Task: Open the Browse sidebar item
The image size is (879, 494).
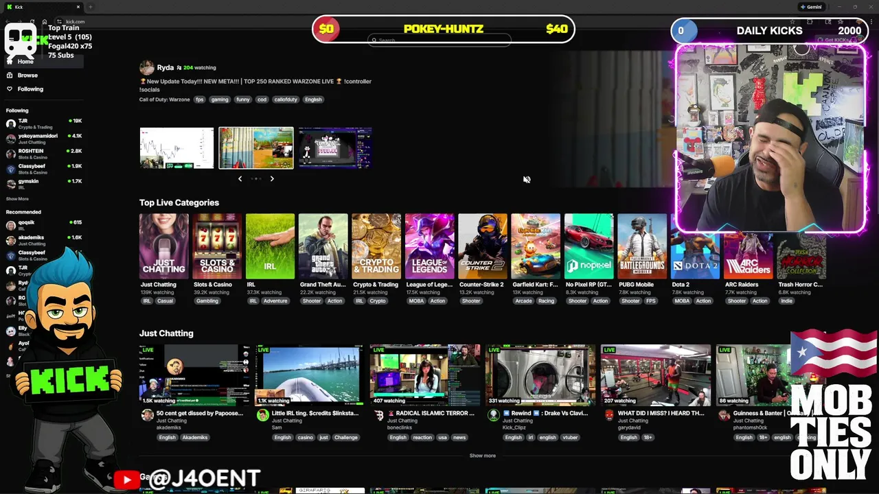Action: (27, 75)
